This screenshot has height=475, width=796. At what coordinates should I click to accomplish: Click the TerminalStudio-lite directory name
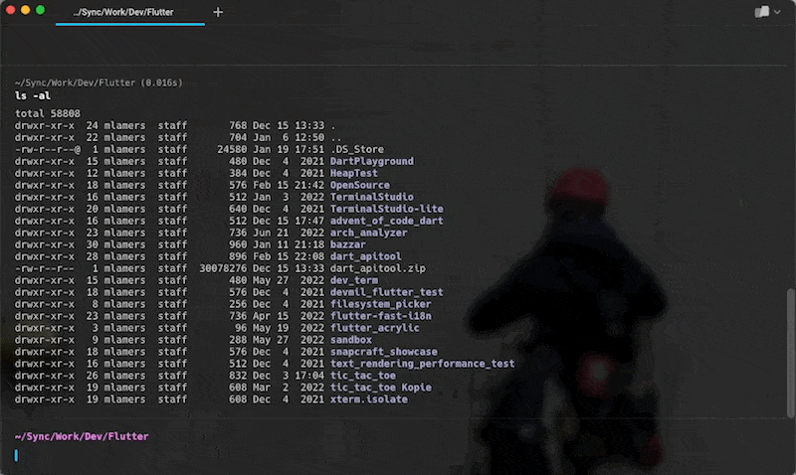[x=387, y=209]
